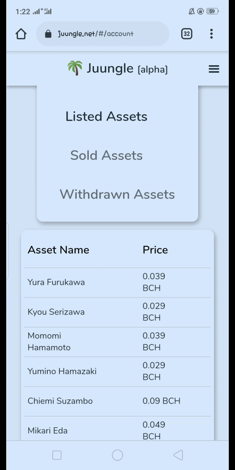Open the Yumino Hamazaki asset row
The height and width of the screenshot is (470, 235).
(x=117, y=372)
